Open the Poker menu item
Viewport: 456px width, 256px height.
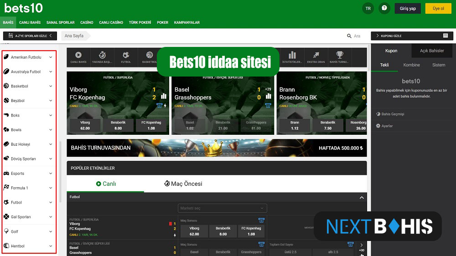click(163, 22)
